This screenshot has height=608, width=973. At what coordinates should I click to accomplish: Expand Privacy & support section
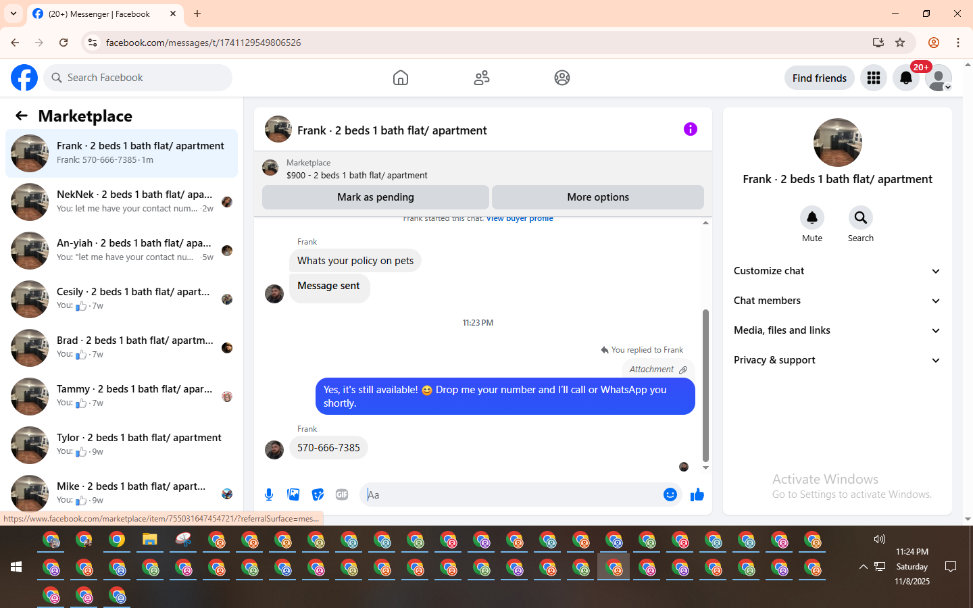click(837, 360)
